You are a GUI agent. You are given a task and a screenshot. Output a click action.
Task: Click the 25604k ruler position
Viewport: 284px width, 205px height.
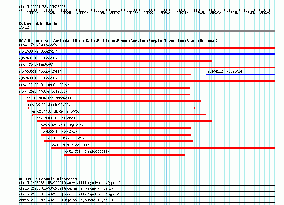click(x=232, y=13)
